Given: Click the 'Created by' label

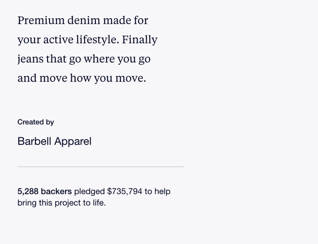Looking at the screenshot, I should (x=36, y=122).
